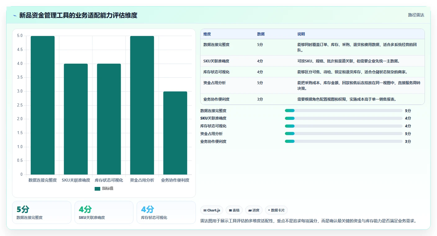Click the 数据连接完整度 bar in the chart

tap(43, 105)
